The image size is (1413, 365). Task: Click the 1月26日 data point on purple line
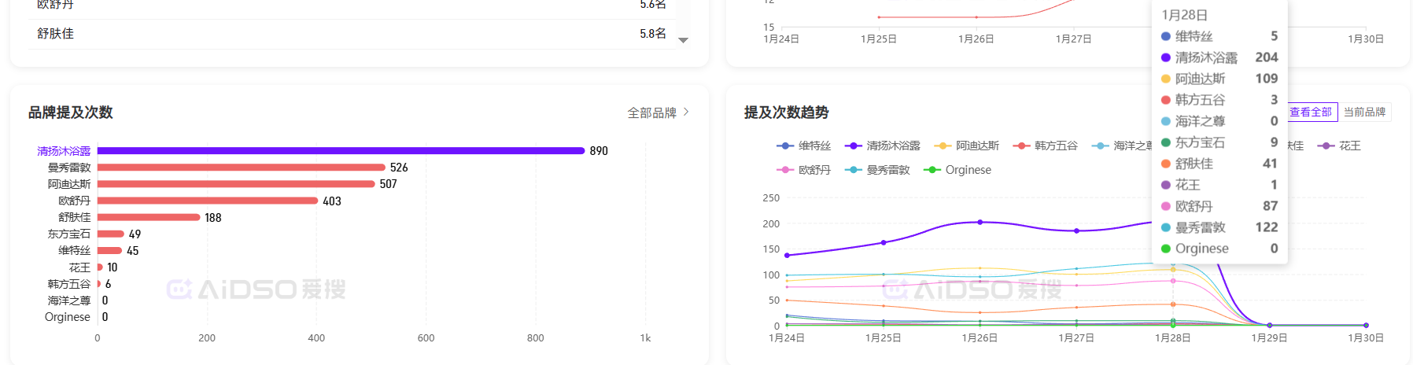pyautogui.click(x=980, y=223)
